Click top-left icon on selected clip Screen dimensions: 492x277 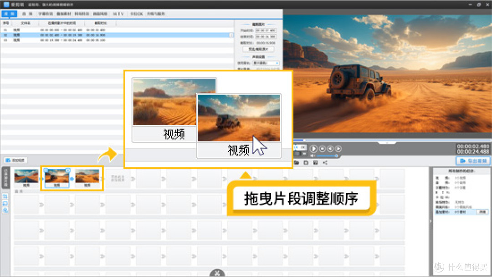pyautogui.click(x=46, y=170)
